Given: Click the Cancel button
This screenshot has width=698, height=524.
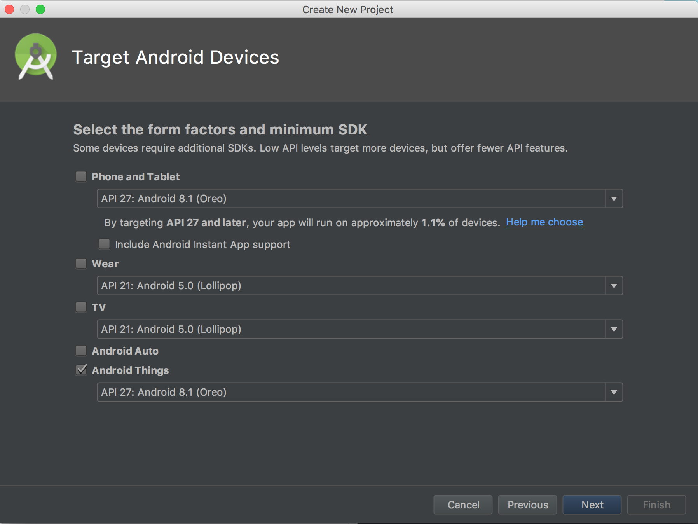Looking at the screenshot, I should tap(463, 505).
